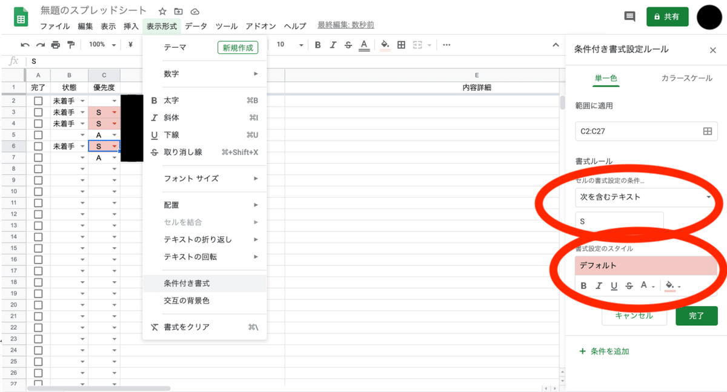
Task: Select the paint format tool
Action: (x=71, y=44)
